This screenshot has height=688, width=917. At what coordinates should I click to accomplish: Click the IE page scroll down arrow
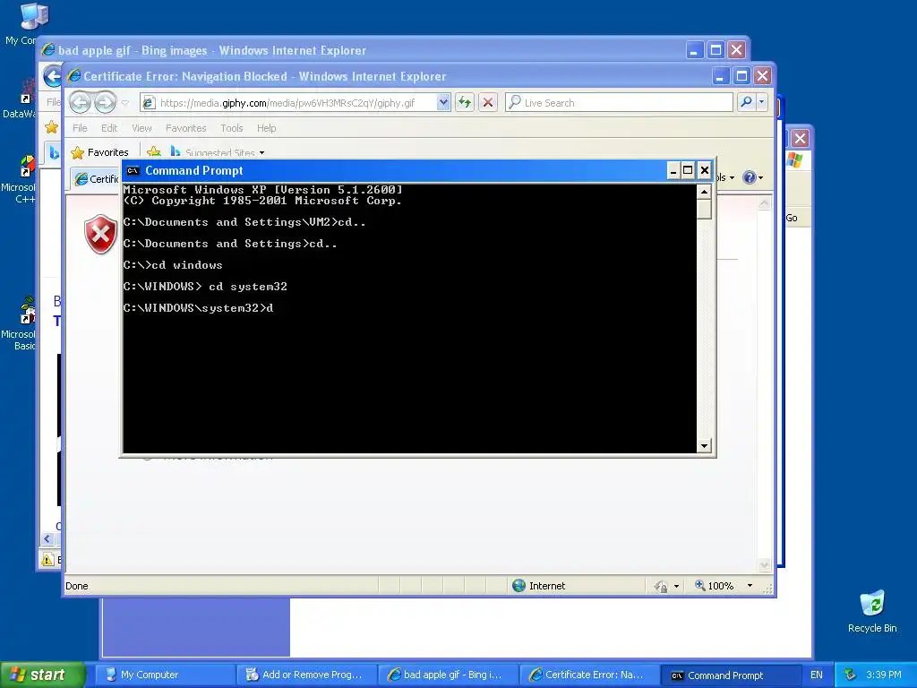[765, 565]
